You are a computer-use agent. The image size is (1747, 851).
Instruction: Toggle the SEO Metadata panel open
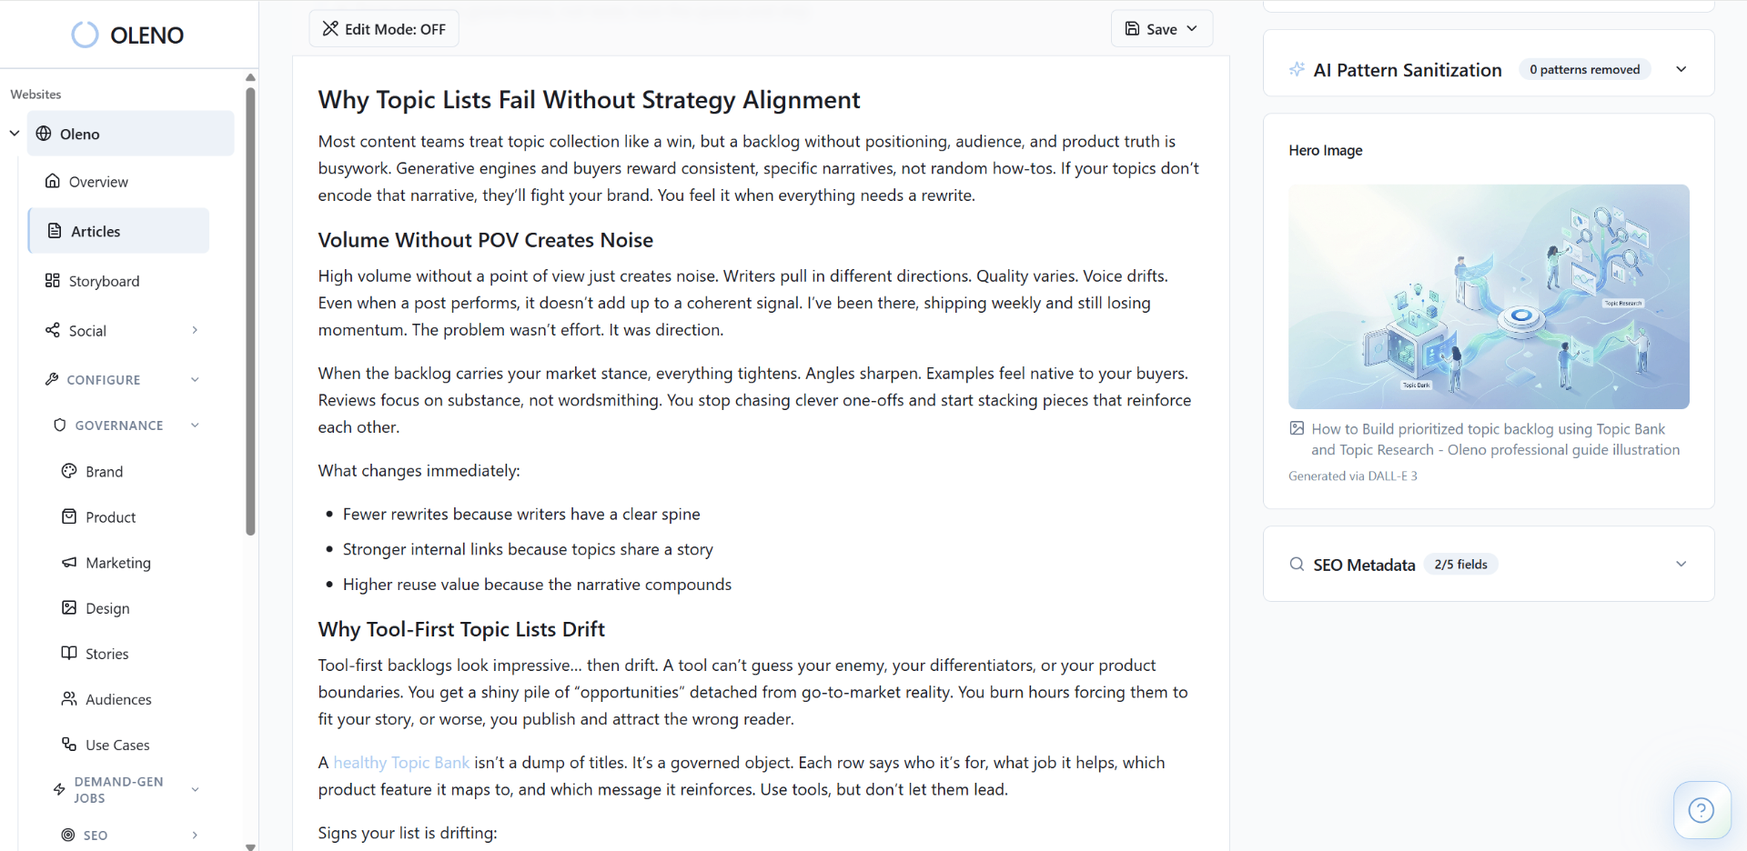(x=1681, y=564)
